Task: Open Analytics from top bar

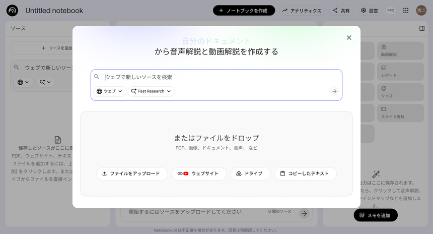Action: pyautogui.click(x=302, y=11)
